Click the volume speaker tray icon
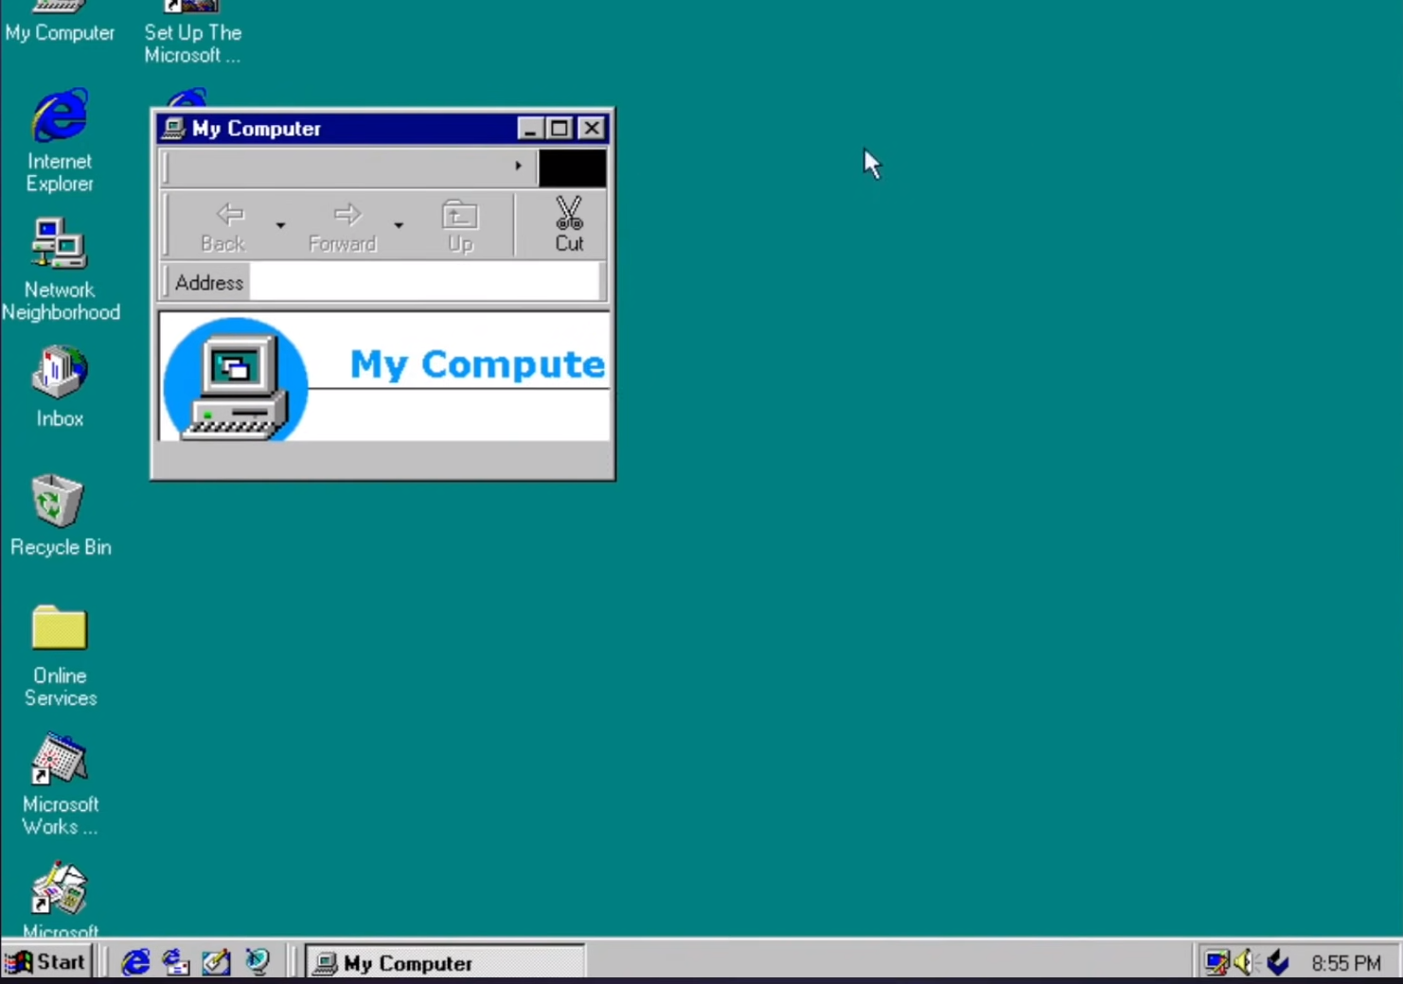 [x=1244, y=962]
